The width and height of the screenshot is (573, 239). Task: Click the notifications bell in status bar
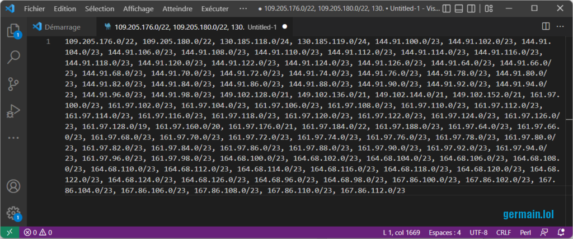pyautogui.click(x=560, y=232)
